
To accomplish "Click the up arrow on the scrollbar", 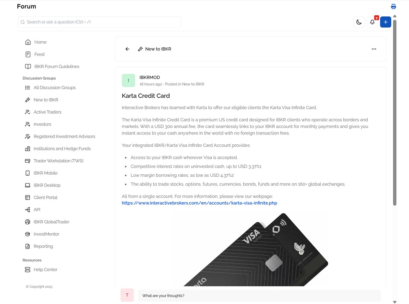I will coord(394,16).
